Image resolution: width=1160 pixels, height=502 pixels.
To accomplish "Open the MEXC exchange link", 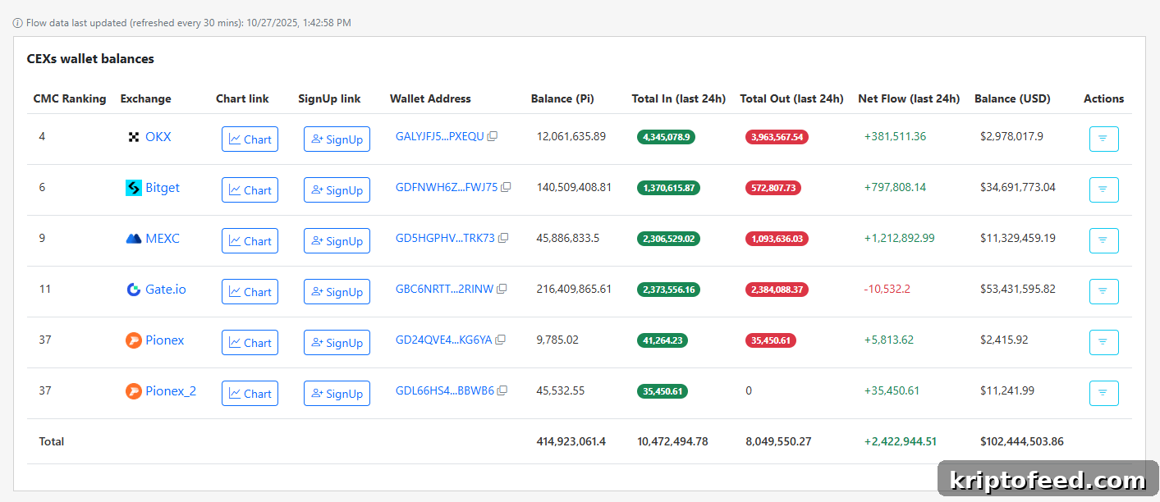I will coord(163,239).
